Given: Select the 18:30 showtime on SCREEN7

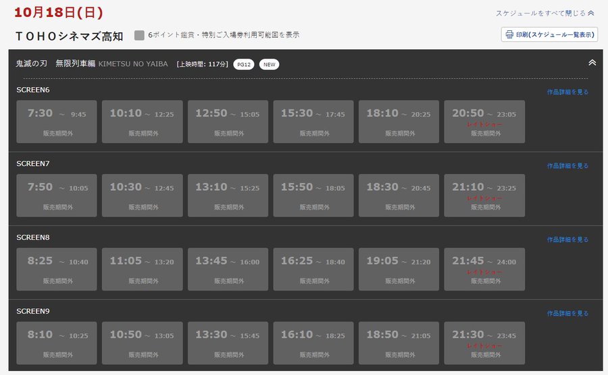Looking at the screenshot, I should point(399,196).
